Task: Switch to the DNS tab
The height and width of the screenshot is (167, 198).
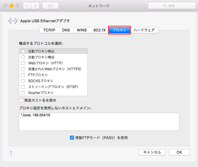Action: pos(66,30)
